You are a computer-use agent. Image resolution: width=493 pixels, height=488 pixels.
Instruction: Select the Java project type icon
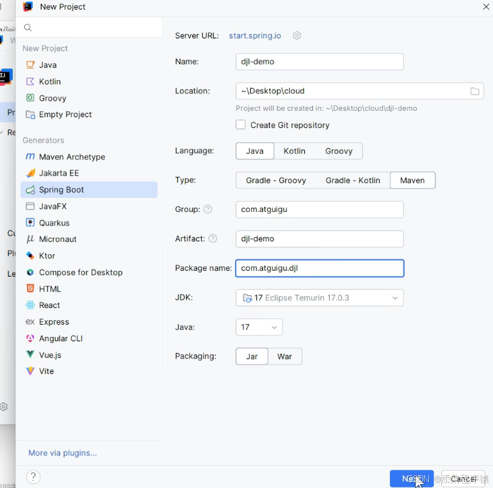tap(30, 65)
